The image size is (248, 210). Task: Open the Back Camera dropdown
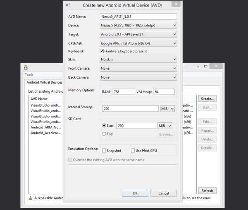coord(138,77)
